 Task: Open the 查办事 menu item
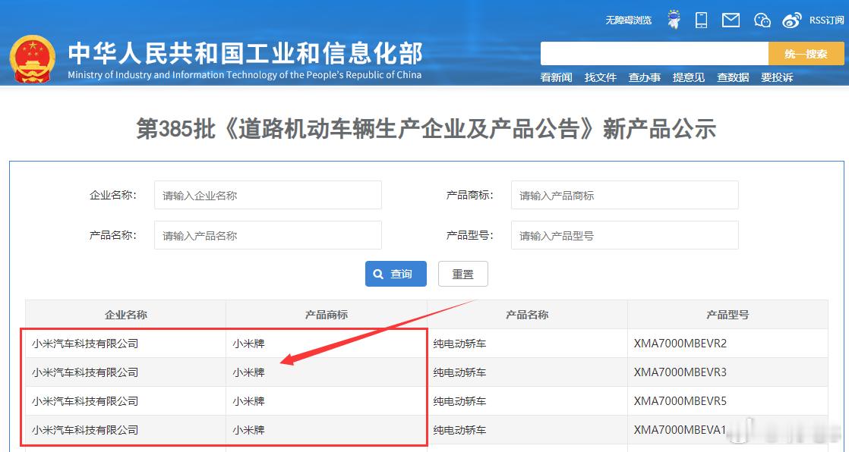tap(644, 77)
